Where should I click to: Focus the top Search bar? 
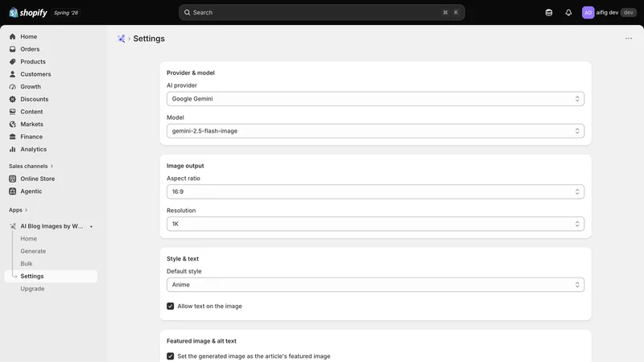(321, 13)
